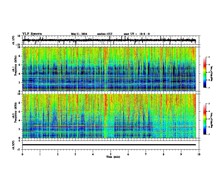Click the "-3" top value of the ch.1 color bar
The image size is (224, 173).
pyautogui.click(x=208, y=57)
